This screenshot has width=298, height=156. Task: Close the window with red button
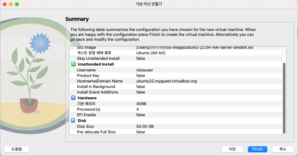pos(5,4)
